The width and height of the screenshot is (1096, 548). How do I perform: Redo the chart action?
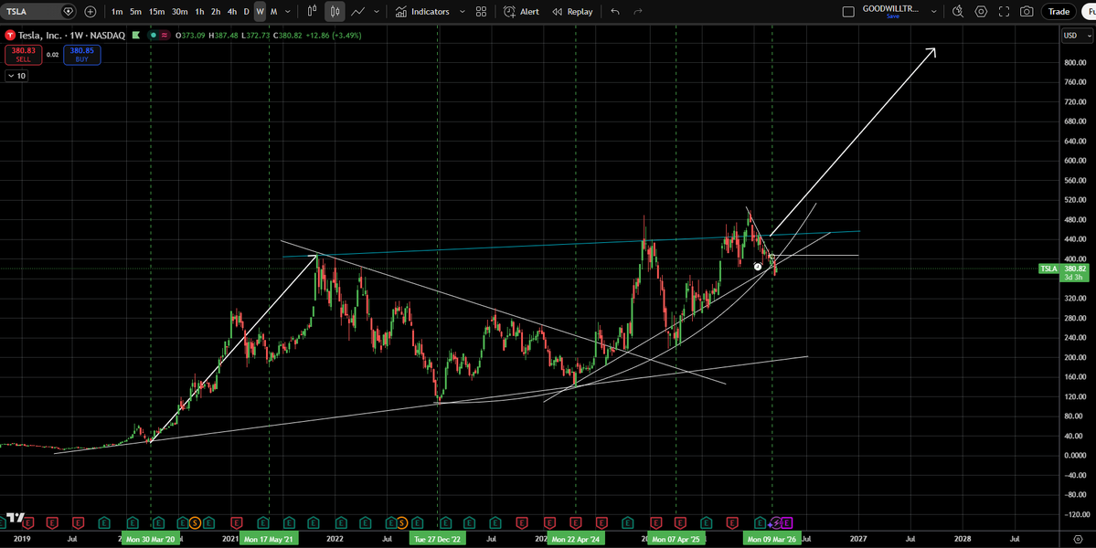click(637, 11)
